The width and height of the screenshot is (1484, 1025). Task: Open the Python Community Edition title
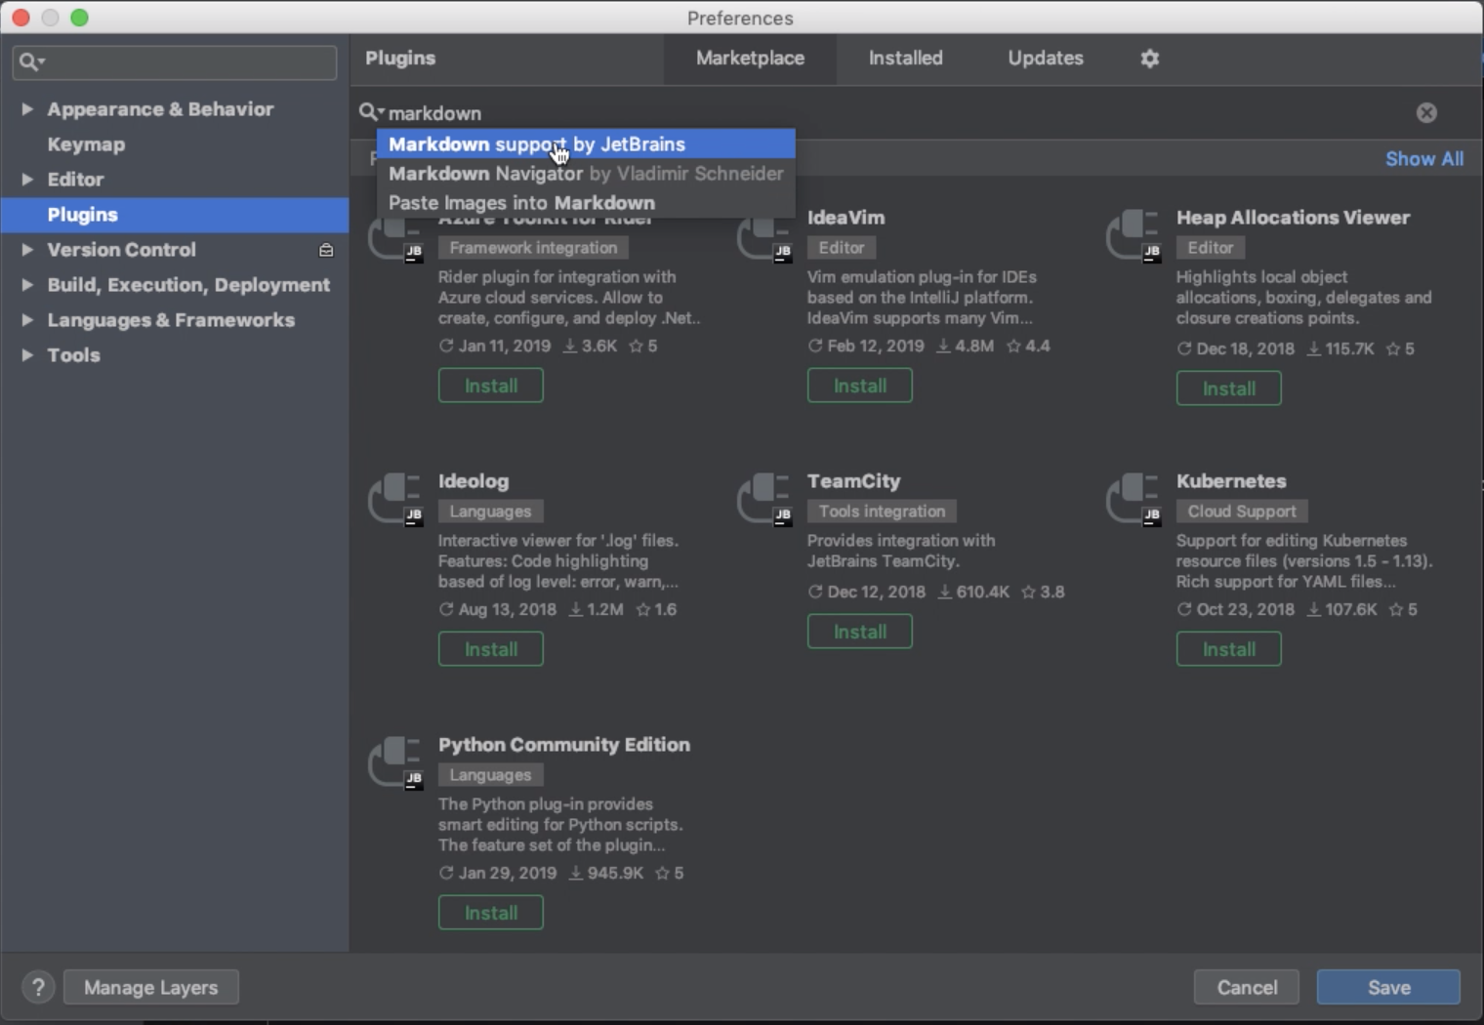pyautogui.click(x=564, y=745)
